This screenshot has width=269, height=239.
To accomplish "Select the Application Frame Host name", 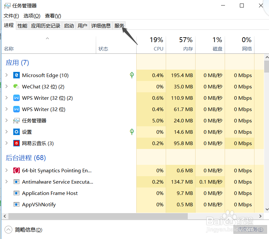I will point(50,193).
